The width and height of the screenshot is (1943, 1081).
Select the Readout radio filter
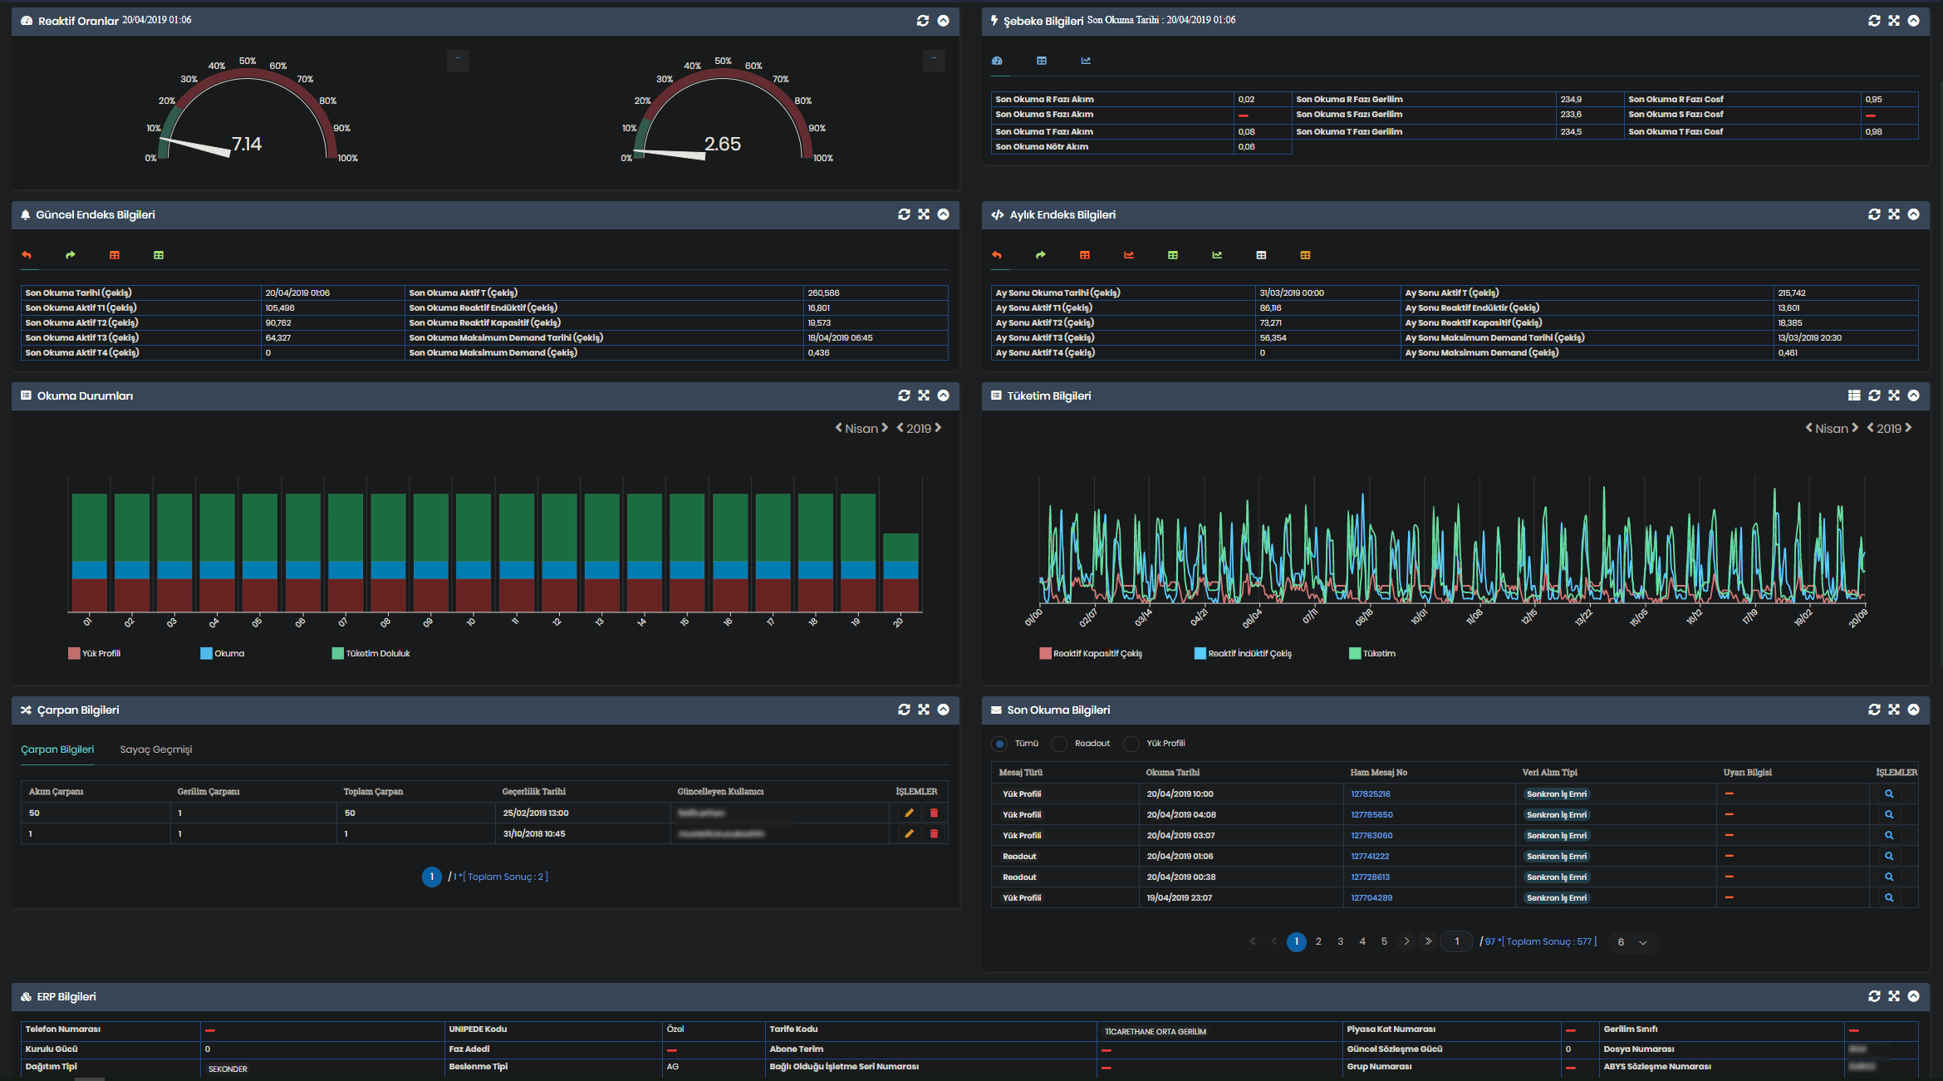(1059, 744)
